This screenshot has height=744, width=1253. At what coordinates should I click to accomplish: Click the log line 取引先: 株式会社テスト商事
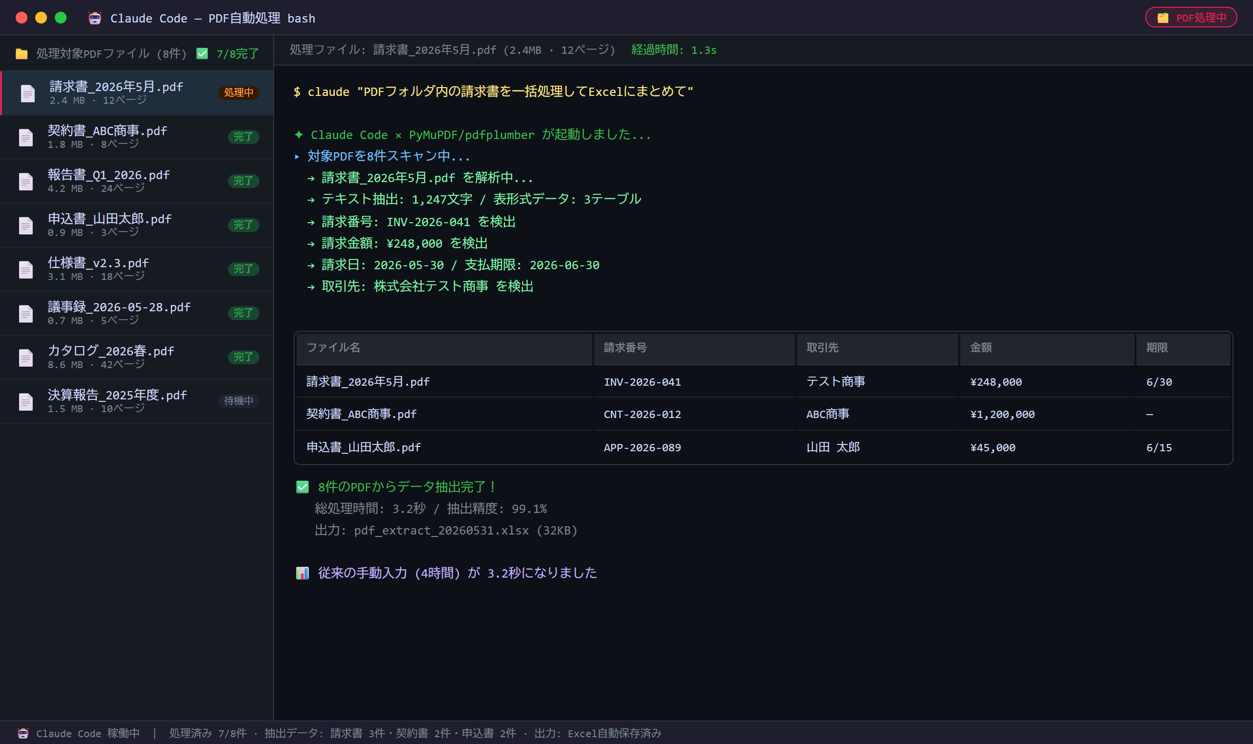(x=420, y=286)
